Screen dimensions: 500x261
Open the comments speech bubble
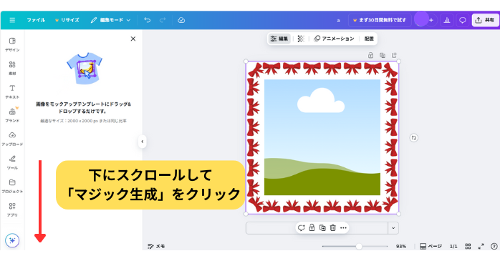coord(462,20)
